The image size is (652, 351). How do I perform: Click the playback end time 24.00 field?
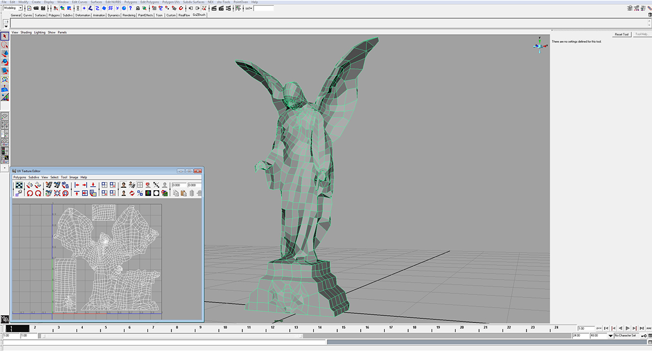click(581, 336)
